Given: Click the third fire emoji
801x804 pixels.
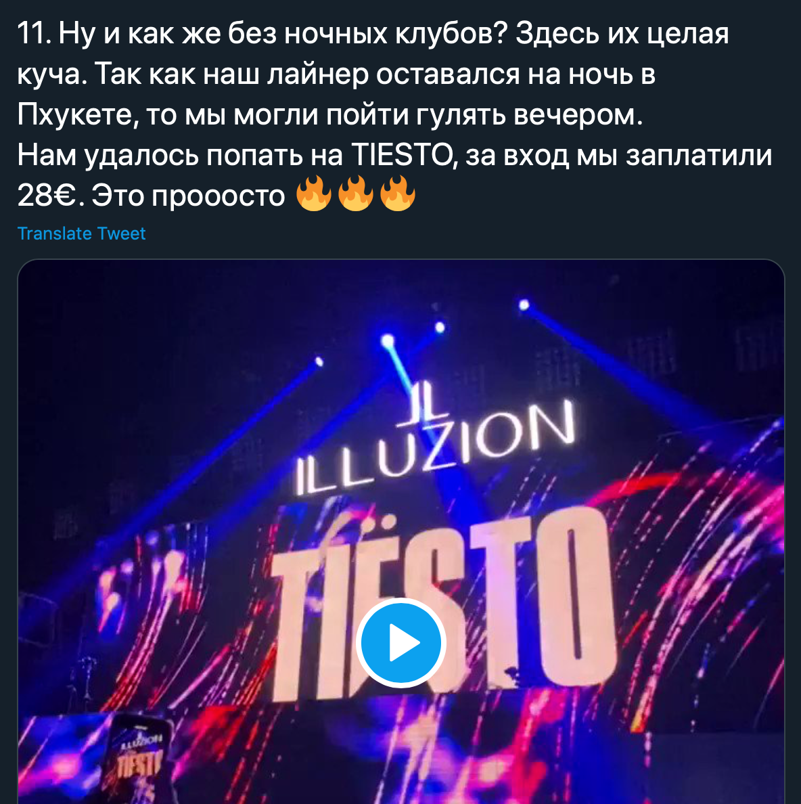Looking at the screenshot, I should click(398, 194).
